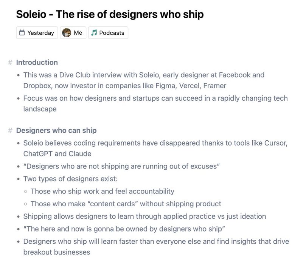Viewport: 306px width, 264px height.
Task: Click the Introduction heading
Action: pos(37,63)
